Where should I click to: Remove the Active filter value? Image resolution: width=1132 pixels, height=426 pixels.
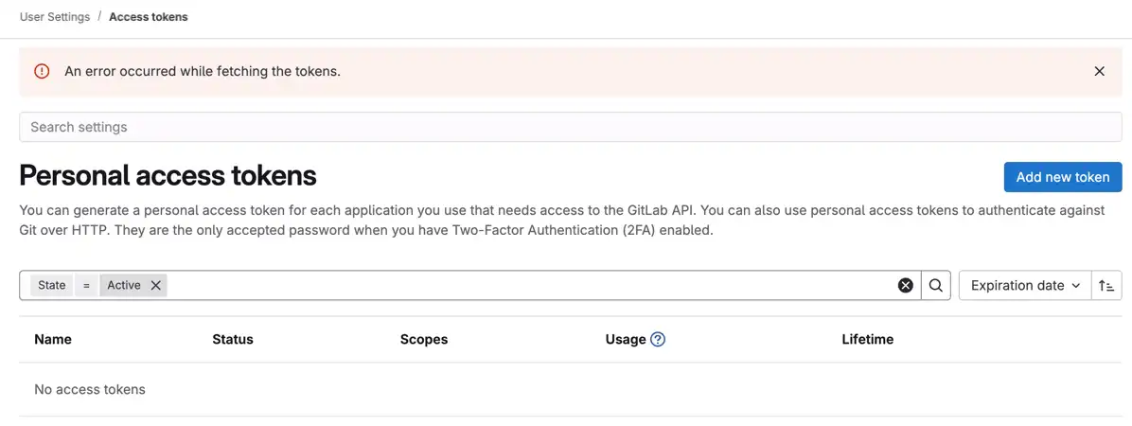156,285
